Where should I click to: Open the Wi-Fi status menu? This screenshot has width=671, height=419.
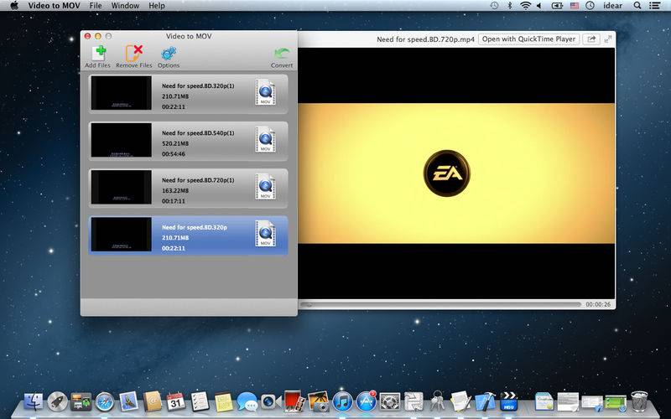pyautogui.click(x=526, y=6)
